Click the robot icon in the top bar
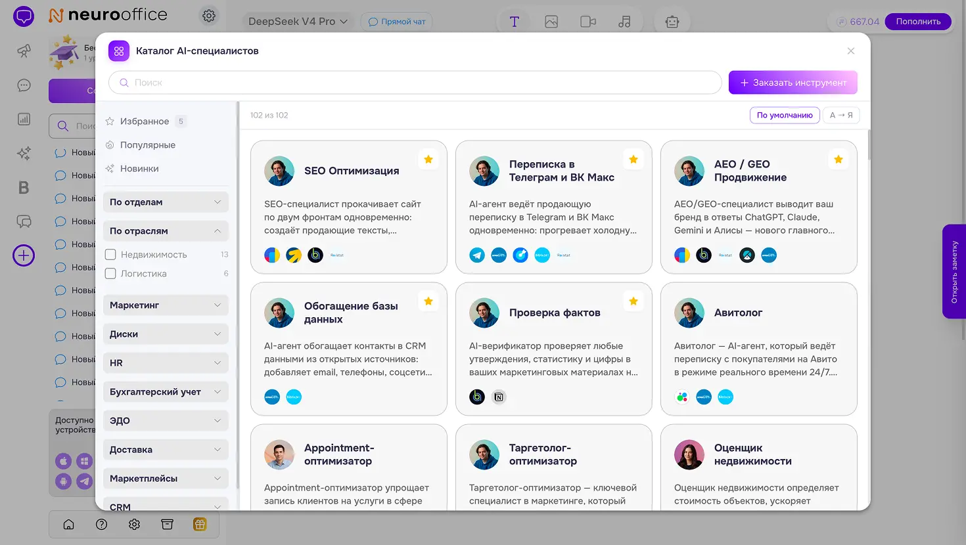966x545 pixels. tap(672, 22)
